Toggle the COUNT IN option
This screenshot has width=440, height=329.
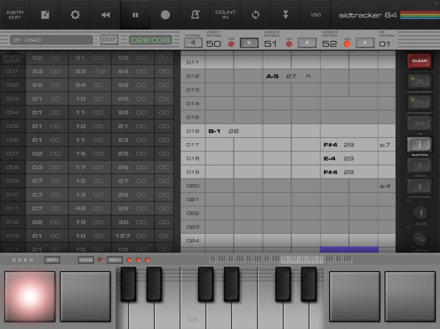click(x=225, y=15)
